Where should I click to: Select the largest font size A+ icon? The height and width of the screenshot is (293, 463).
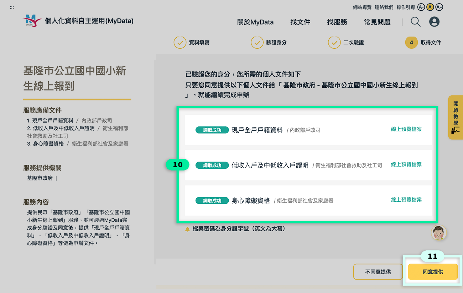[439, 7]
